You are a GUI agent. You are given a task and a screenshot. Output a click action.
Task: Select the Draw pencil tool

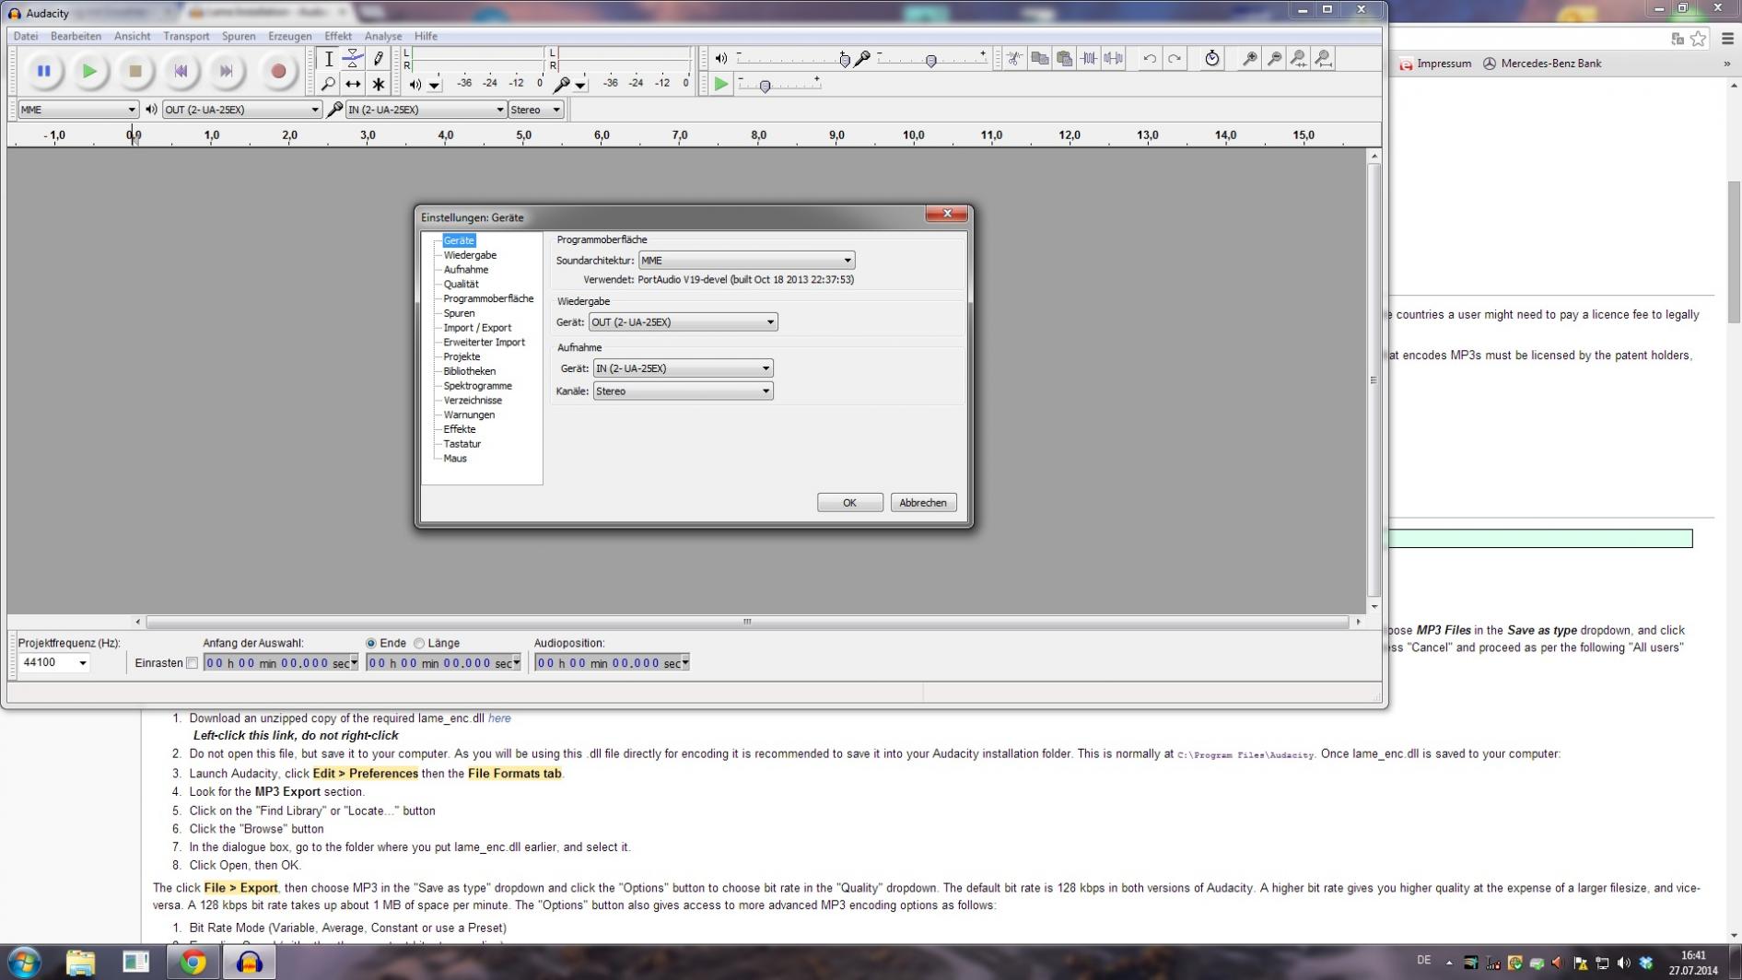point(378,59)
